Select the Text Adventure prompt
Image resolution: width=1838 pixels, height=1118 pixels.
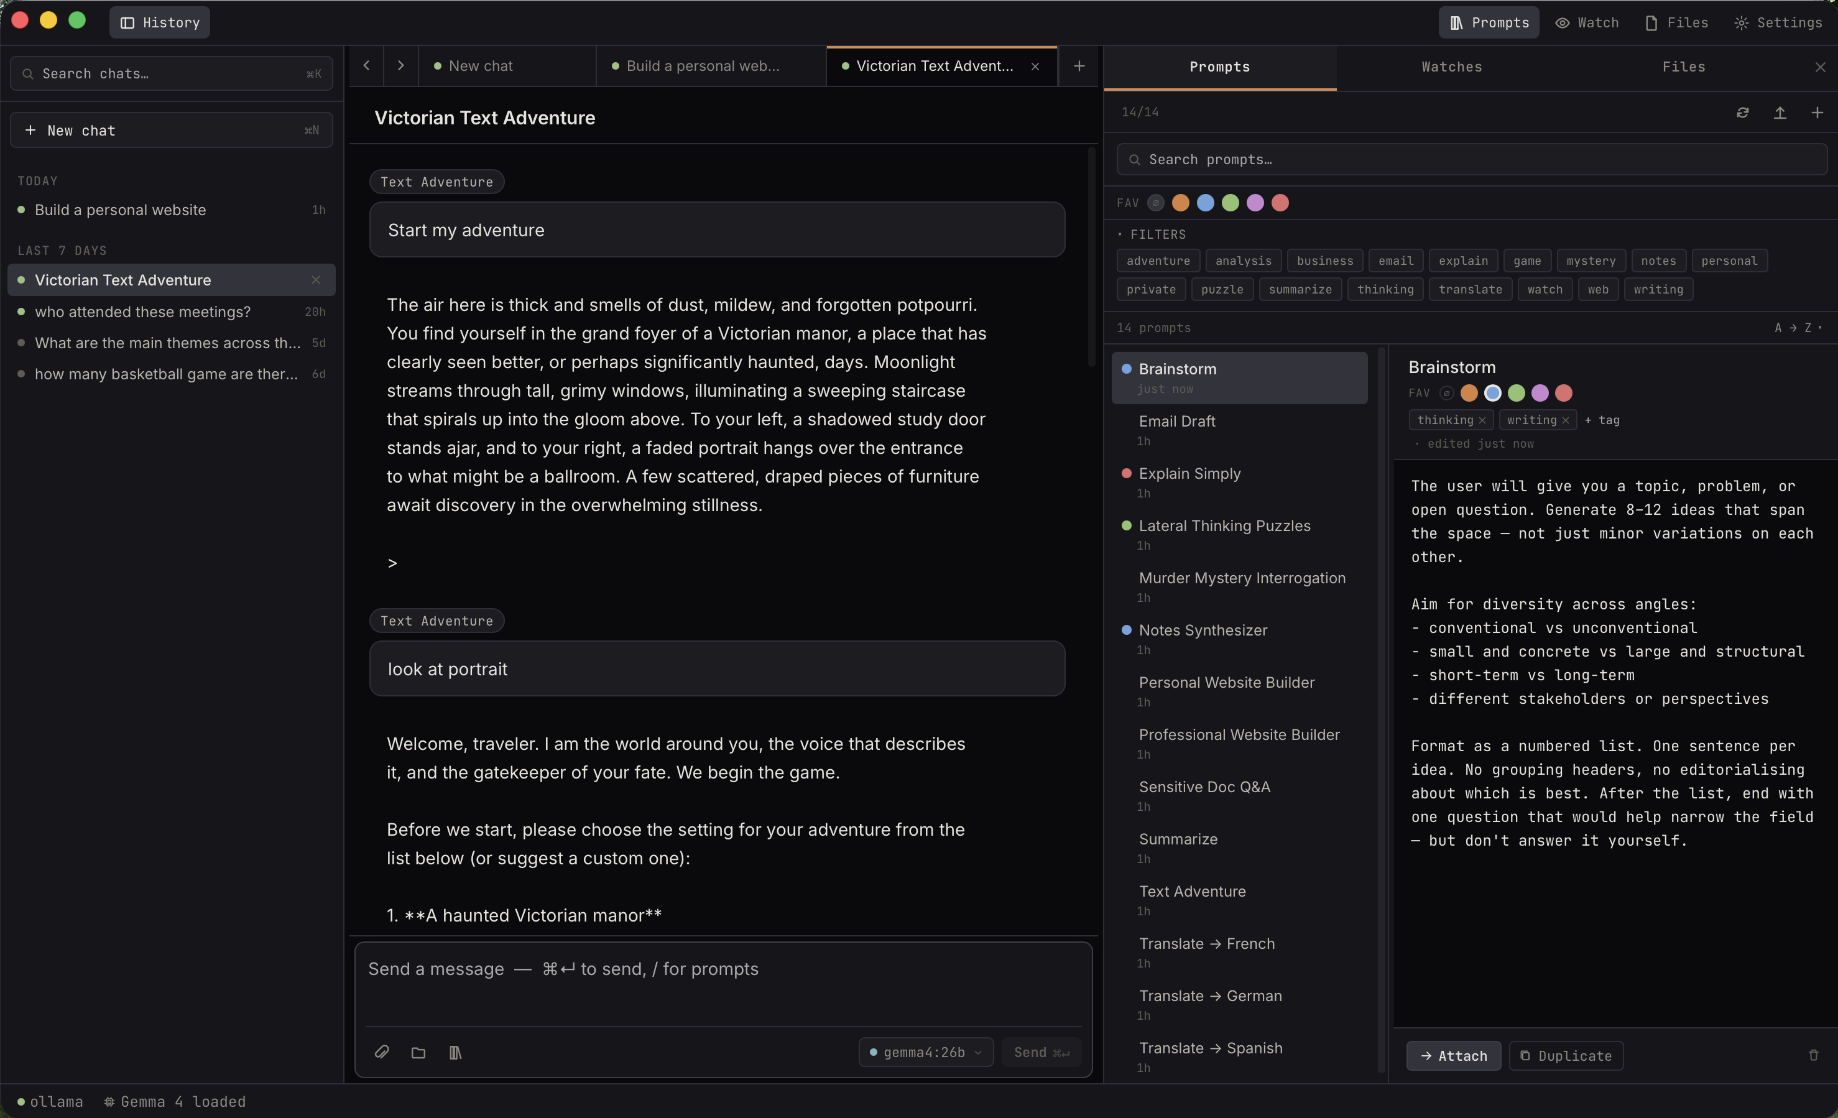click(1239, 900)
